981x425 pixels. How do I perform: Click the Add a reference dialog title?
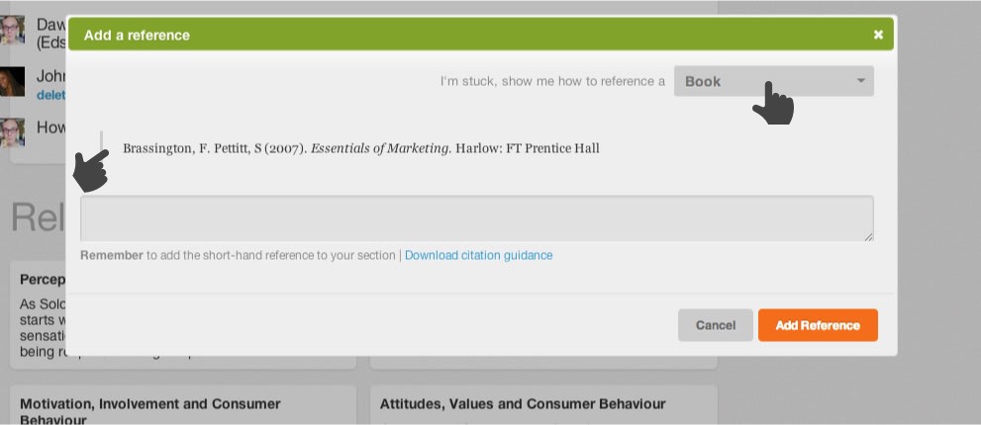coord(137,35)
